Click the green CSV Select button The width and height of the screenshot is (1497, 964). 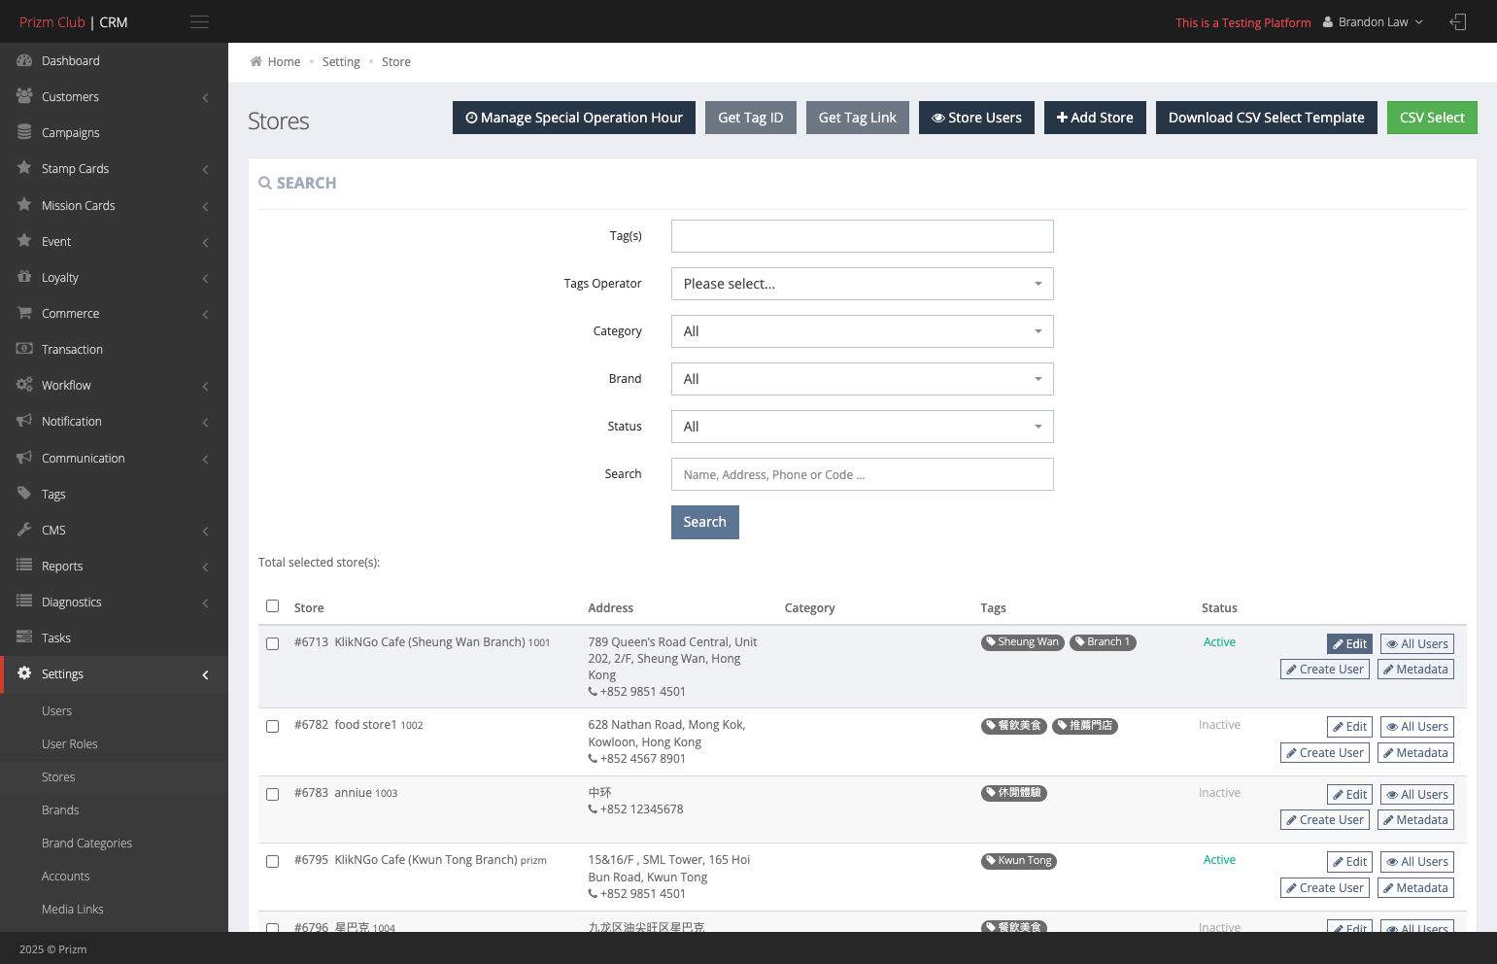1432,118
